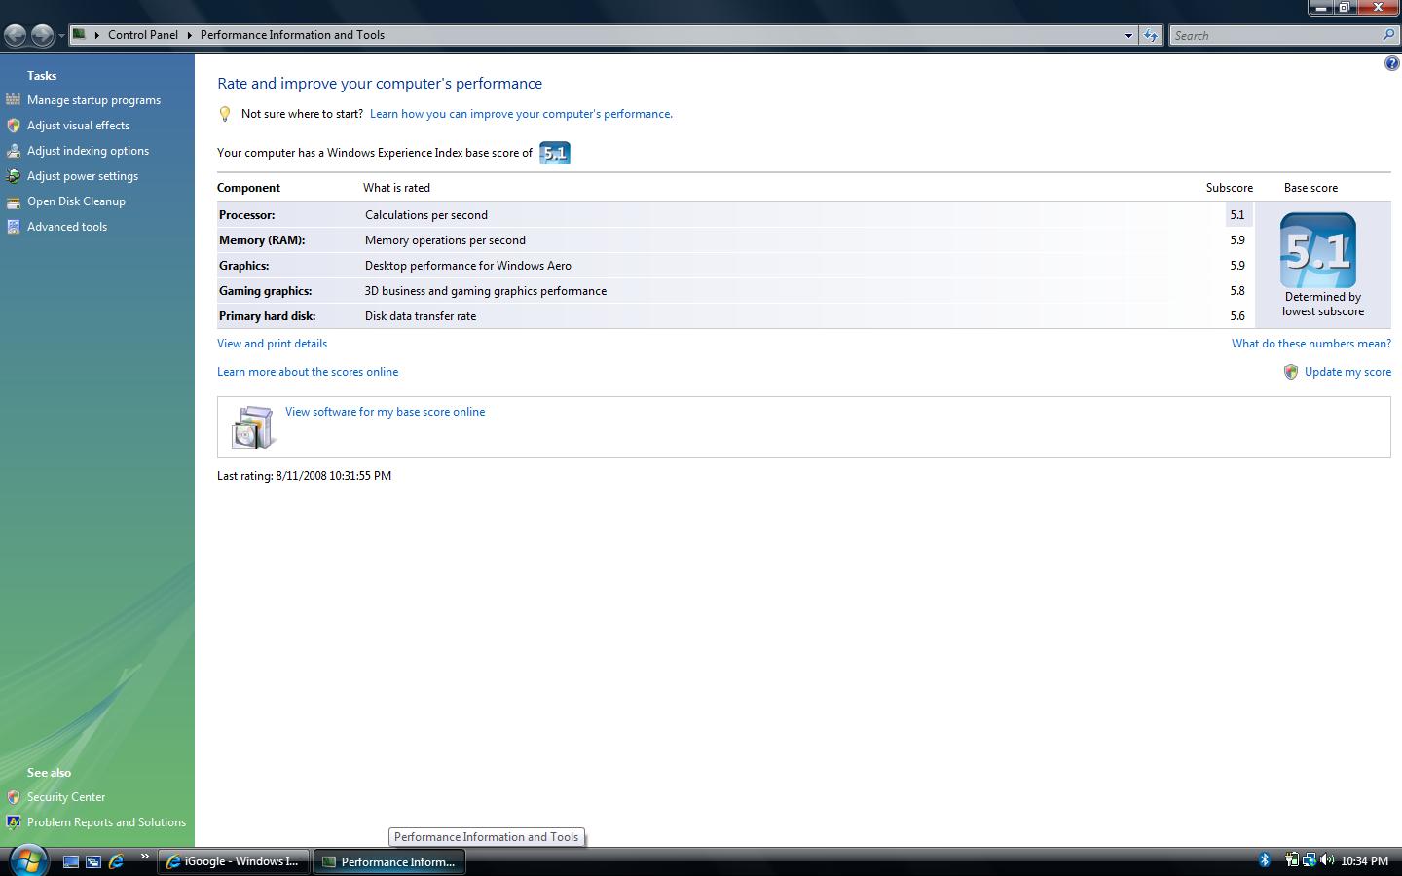Click the Problem Reports and Solutions icon
The image size is (1402, 876).
point(13,822)
